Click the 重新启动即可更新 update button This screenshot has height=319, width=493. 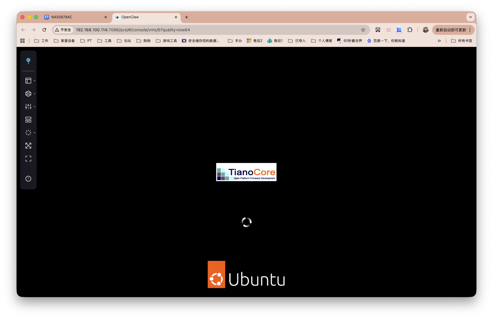450,30
